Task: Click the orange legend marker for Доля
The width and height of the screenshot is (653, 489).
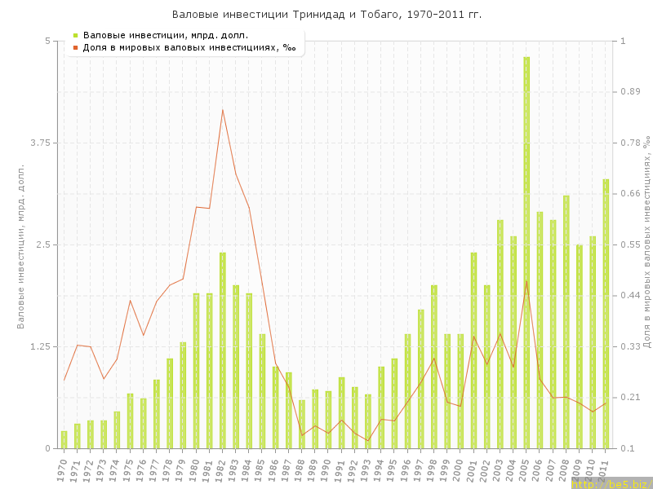Action: (x=75, y=48)
